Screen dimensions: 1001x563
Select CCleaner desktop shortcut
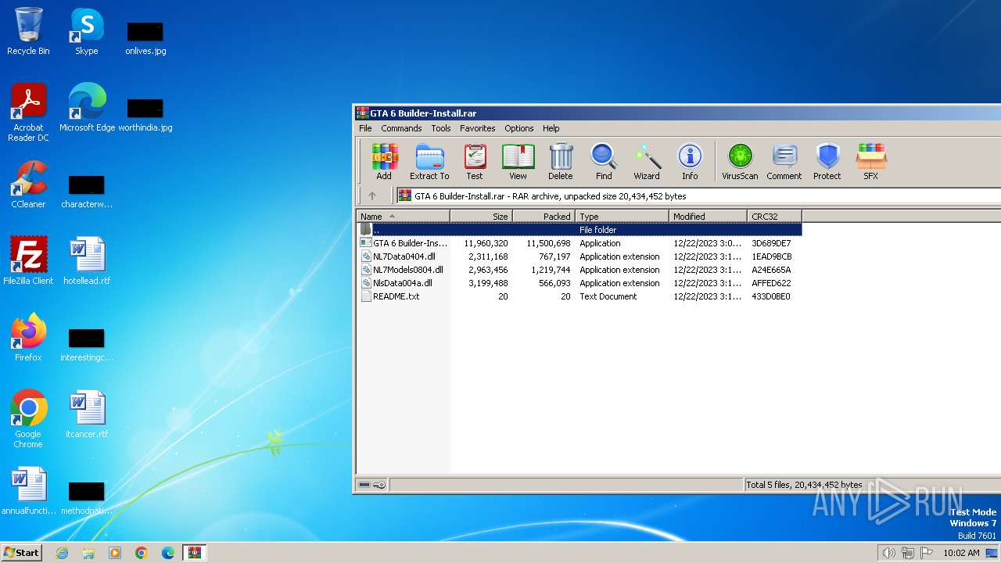point(28,185)
